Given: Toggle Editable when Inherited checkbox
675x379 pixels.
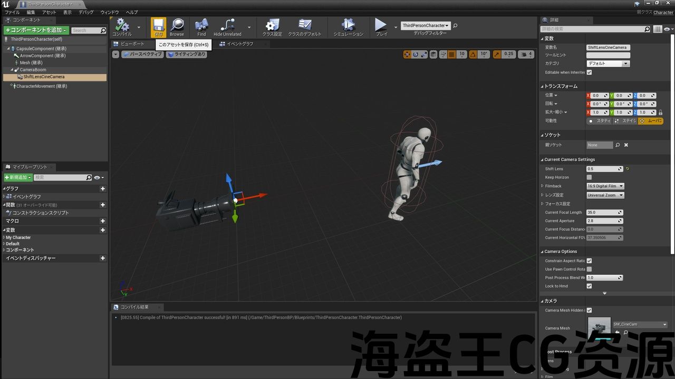Looking at the screenshot, I should coord(589,72).
